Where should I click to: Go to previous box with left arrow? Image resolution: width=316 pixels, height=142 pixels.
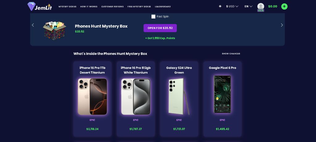coord(33,25)
